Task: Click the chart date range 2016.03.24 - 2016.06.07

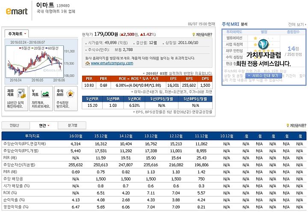Action: [x=28, y=42]
